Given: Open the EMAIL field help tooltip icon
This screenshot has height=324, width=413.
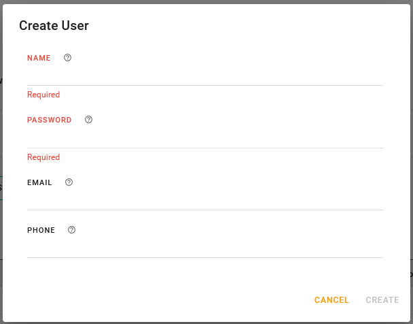Looking at the screenshot, I should coord(69,182).
